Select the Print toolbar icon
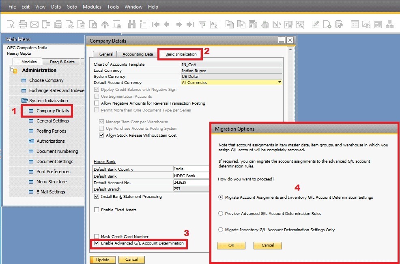This screenshot has width=400, height=264. coord(22,24)
